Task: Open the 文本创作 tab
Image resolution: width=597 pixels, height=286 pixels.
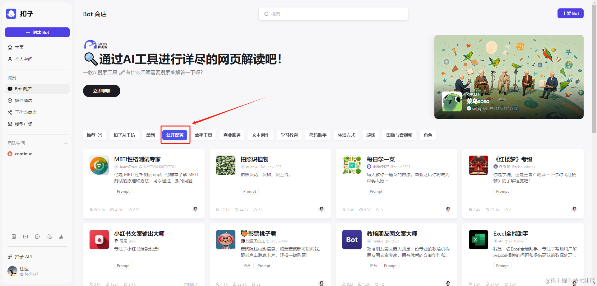Action: coord(261,135)
